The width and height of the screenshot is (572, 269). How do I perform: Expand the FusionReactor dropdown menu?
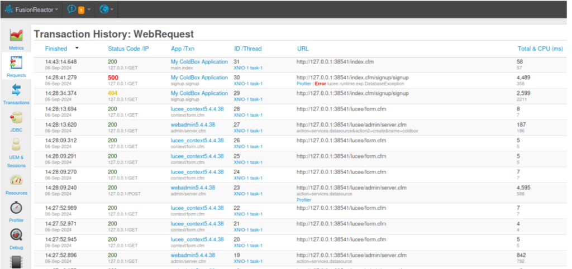31,10
